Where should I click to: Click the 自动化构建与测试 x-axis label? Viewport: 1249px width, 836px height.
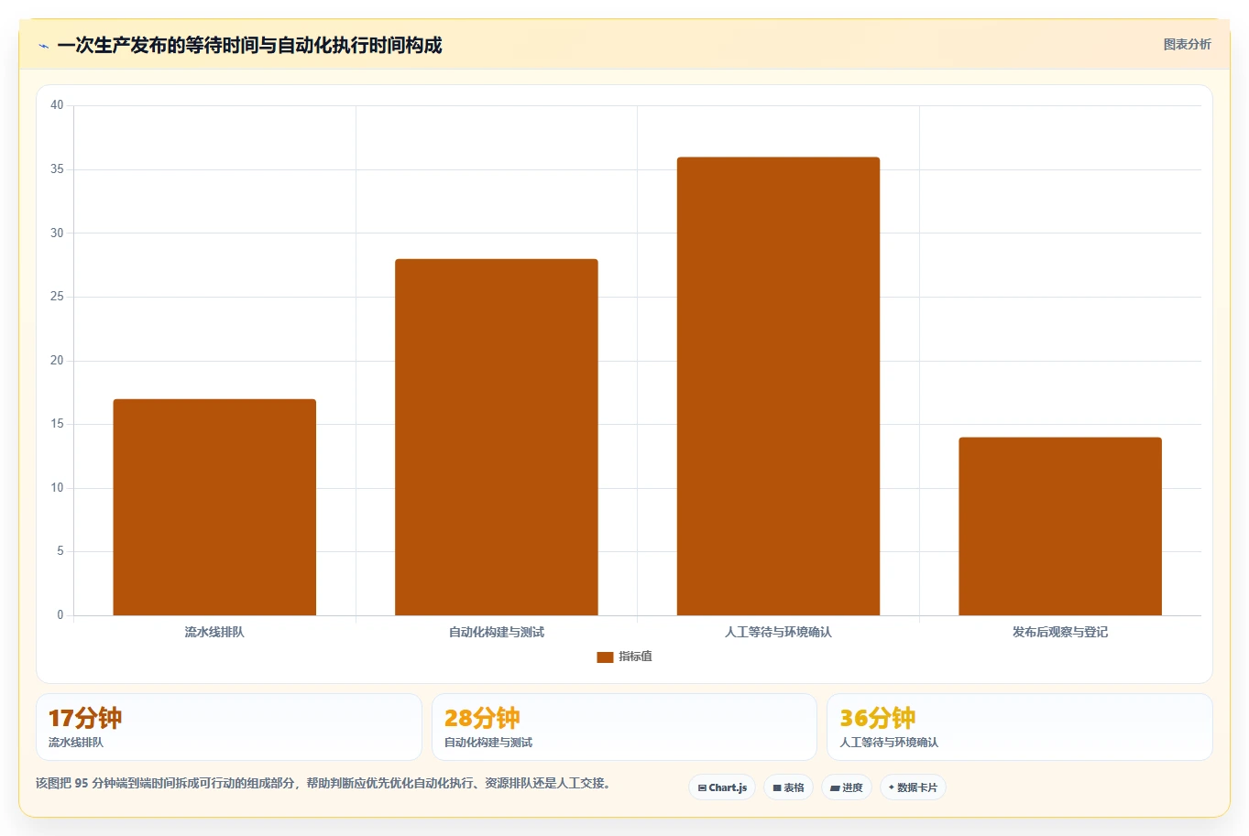coord(497,632)
